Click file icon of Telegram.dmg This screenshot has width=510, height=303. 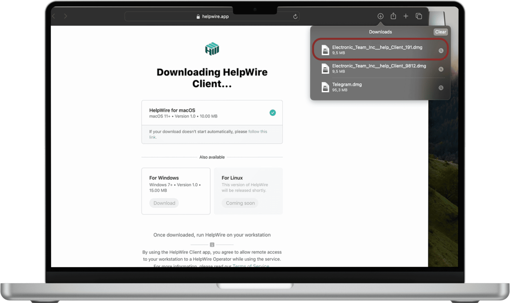pos(325,87)
